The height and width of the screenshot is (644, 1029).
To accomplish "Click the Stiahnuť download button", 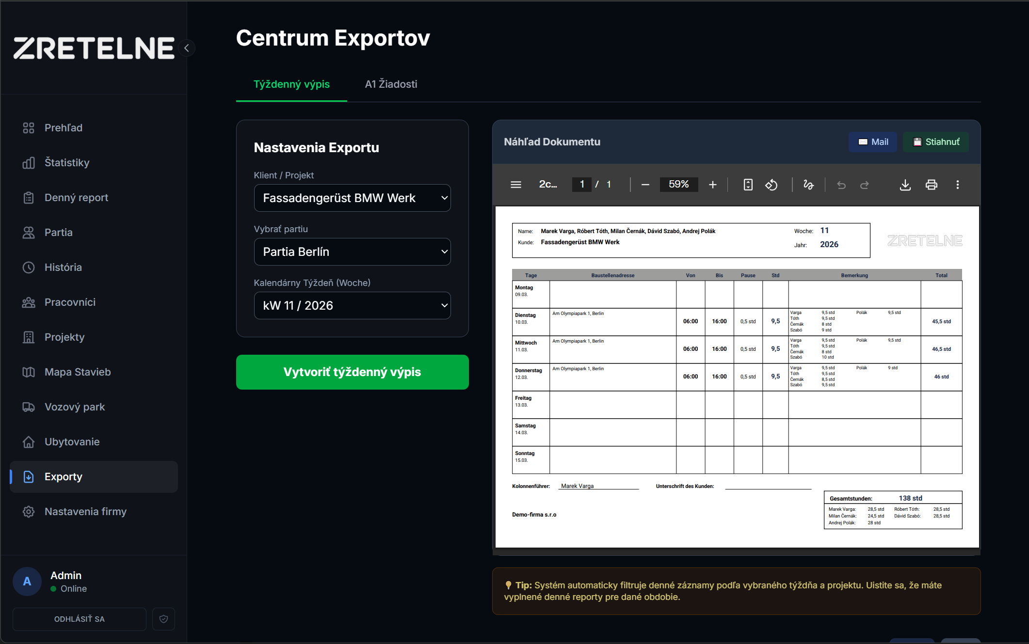I will pyautogui.click(x=936, y=142).
